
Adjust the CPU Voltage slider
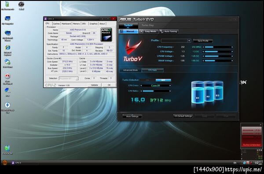(218, 52)
